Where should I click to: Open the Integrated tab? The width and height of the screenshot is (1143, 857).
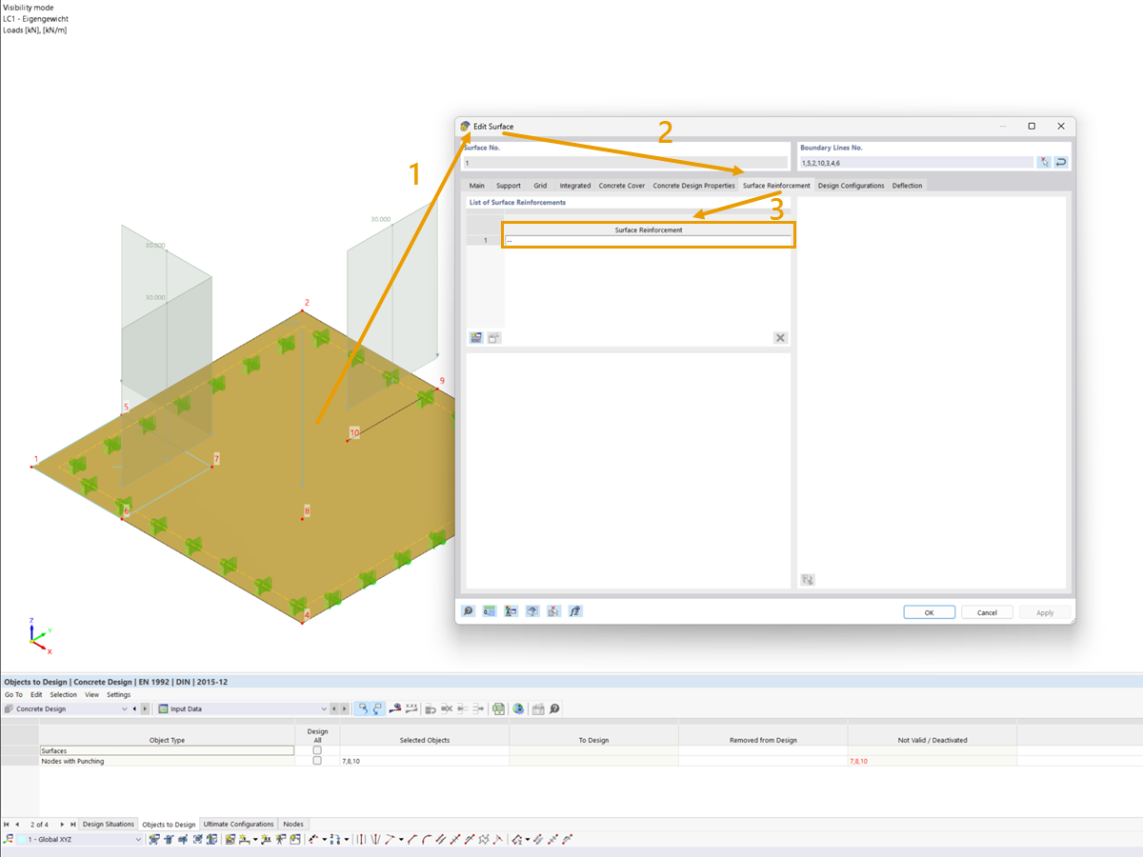pos(574,186)
